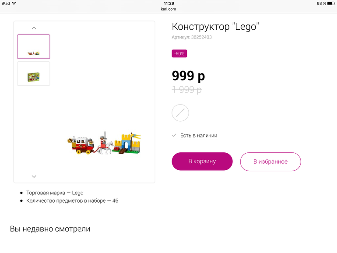The height and width of the screenshot is (253, 337).
Task: Click the -50% discount badge
Action: [179, 53]
